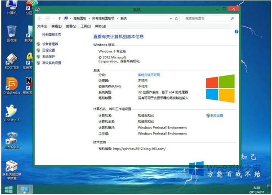Click the forward navigation arrow
This screenshot has width=272, height=195.
pos(47,18)
